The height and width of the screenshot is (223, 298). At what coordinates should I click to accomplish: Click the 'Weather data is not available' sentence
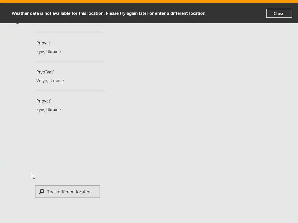[58, 13]
